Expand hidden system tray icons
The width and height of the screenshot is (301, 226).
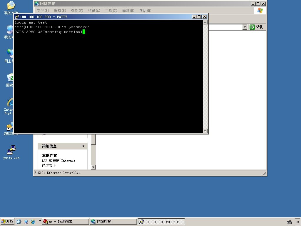[x=297, y=222]
